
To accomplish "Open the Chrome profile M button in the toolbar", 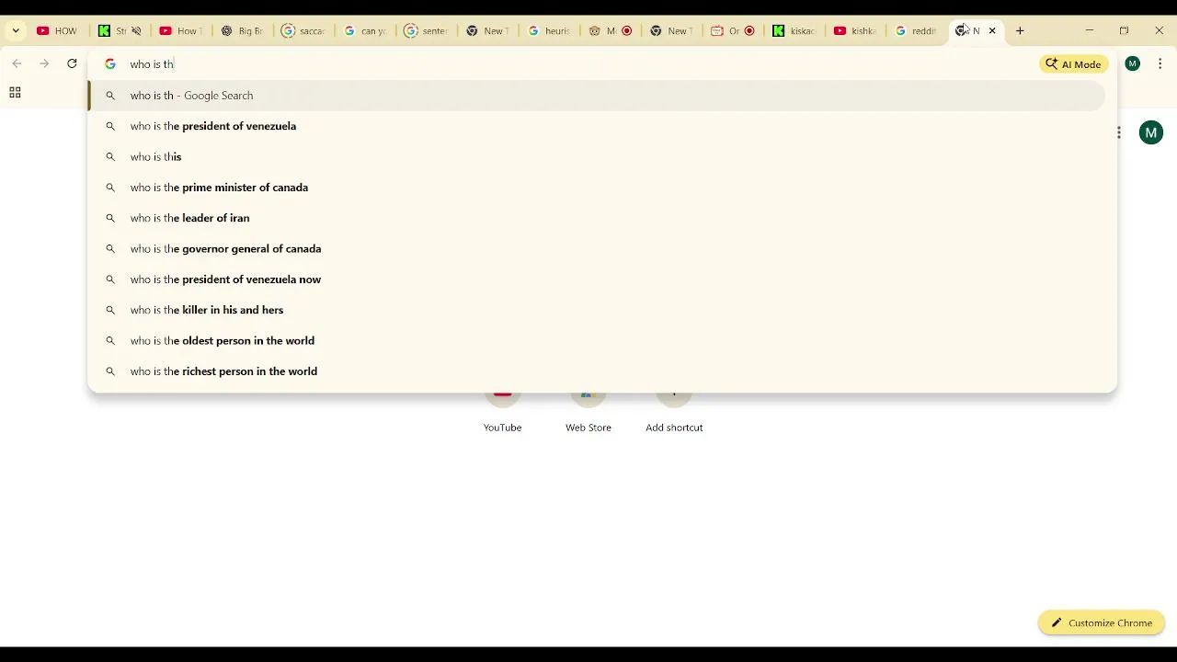I will 1132,63.
